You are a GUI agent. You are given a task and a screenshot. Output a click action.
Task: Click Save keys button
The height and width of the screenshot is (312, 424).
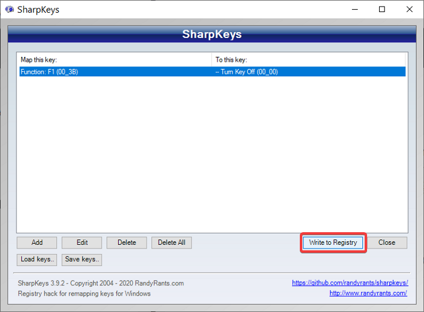82,259
